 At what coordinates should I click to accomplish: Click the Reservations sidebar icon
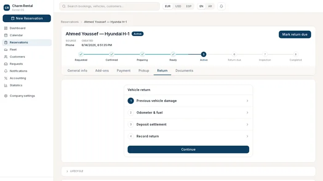tap(6, 42)
